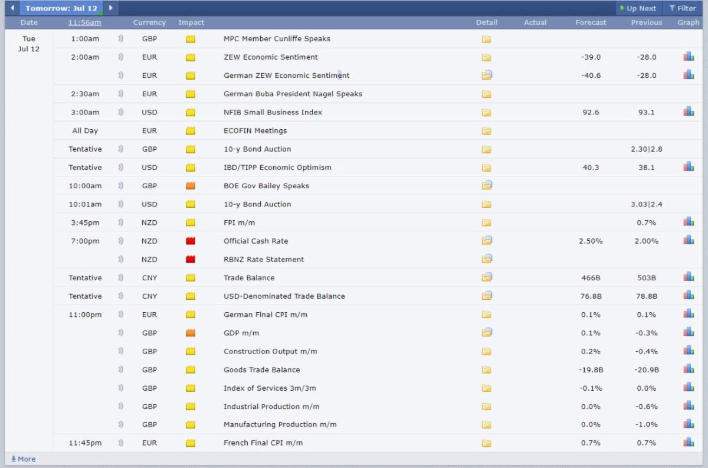
Task: Open detail folder for BOE Gov Bailey Speaks
Action: 486,185
